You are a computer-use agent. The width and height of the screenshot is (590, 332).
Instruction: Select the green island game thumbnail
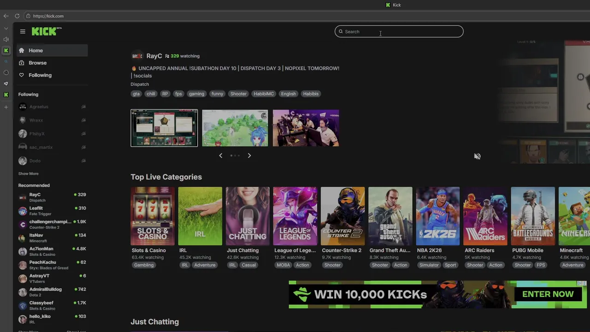tap(235, 128)
